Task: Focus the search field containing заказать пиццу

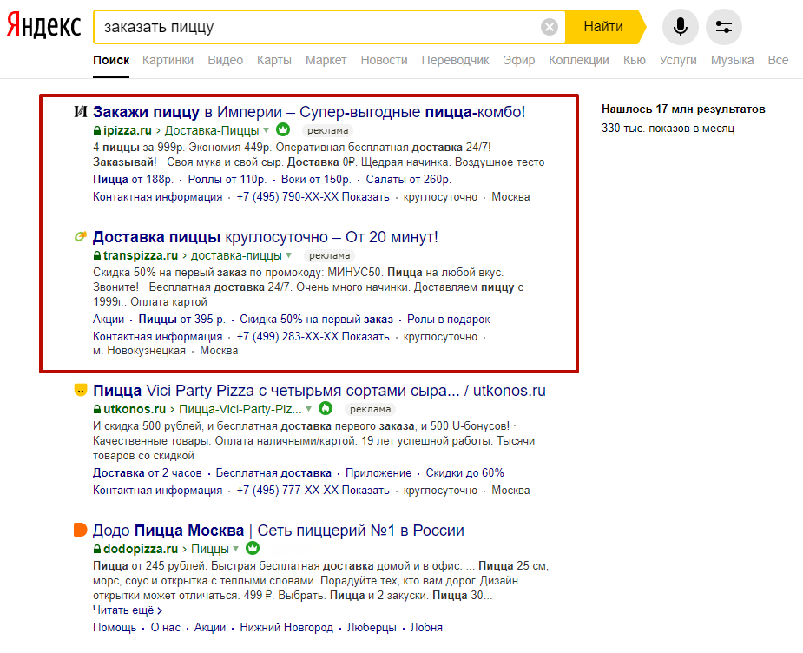Action: coord(329,27)
